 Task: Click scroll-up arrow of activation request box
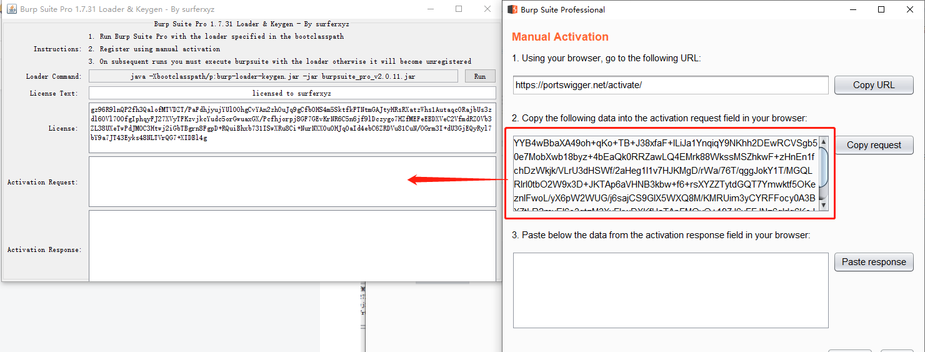pos(822,141)
